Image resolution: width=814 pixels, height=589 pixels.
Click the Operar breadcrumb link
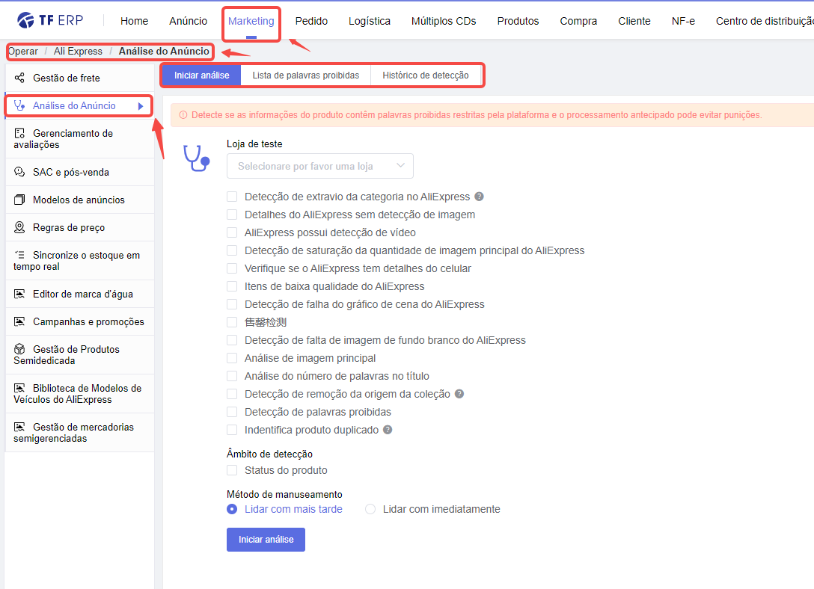click(x=23, y=52)
